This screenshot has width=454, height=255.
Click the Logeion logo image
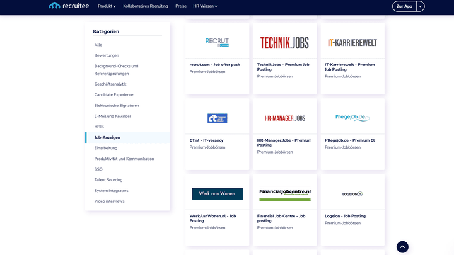pos(352,194)
